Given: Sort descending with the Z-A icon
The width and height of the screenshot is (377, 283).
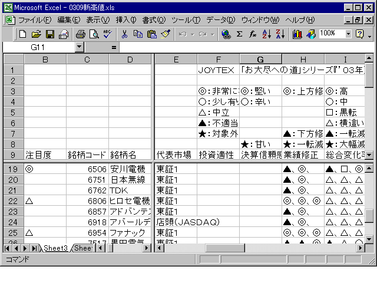Looking at the screenshot, I should click(280, 34).
